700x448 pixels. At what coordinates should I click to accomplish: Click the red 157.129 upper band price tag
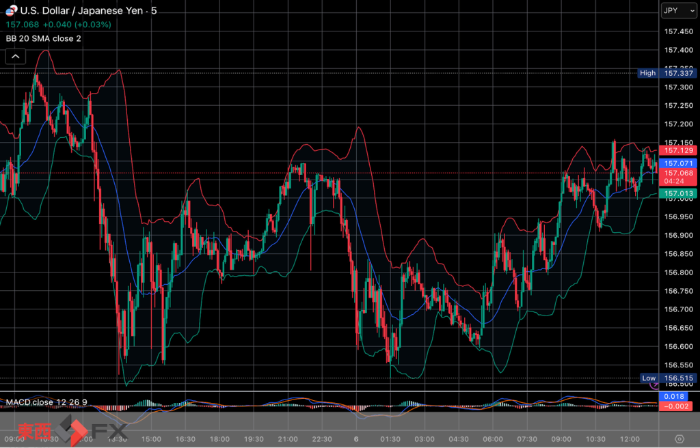(679, 150)
